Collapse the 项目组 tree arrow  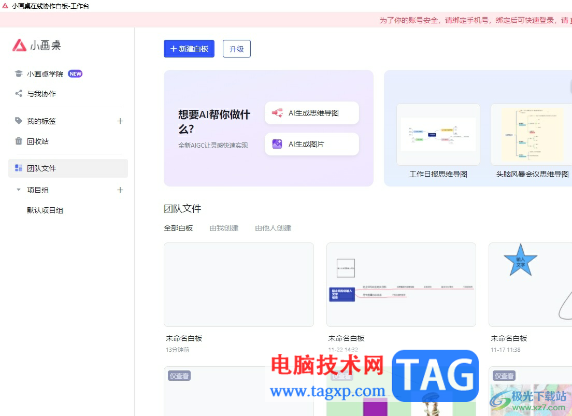(x=19, y=190)
